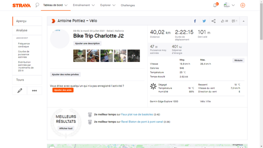Open the comments icon
Image resolution: width=263 pixels, height=148 pixels.
pos(233,21)
